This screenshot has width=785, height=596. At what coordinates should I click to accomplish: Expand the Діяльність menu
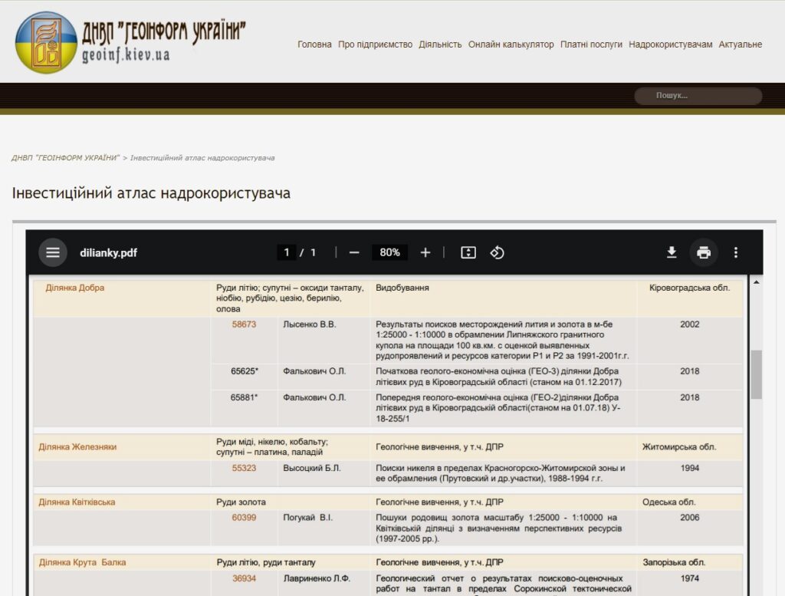(x=440, y=44)
